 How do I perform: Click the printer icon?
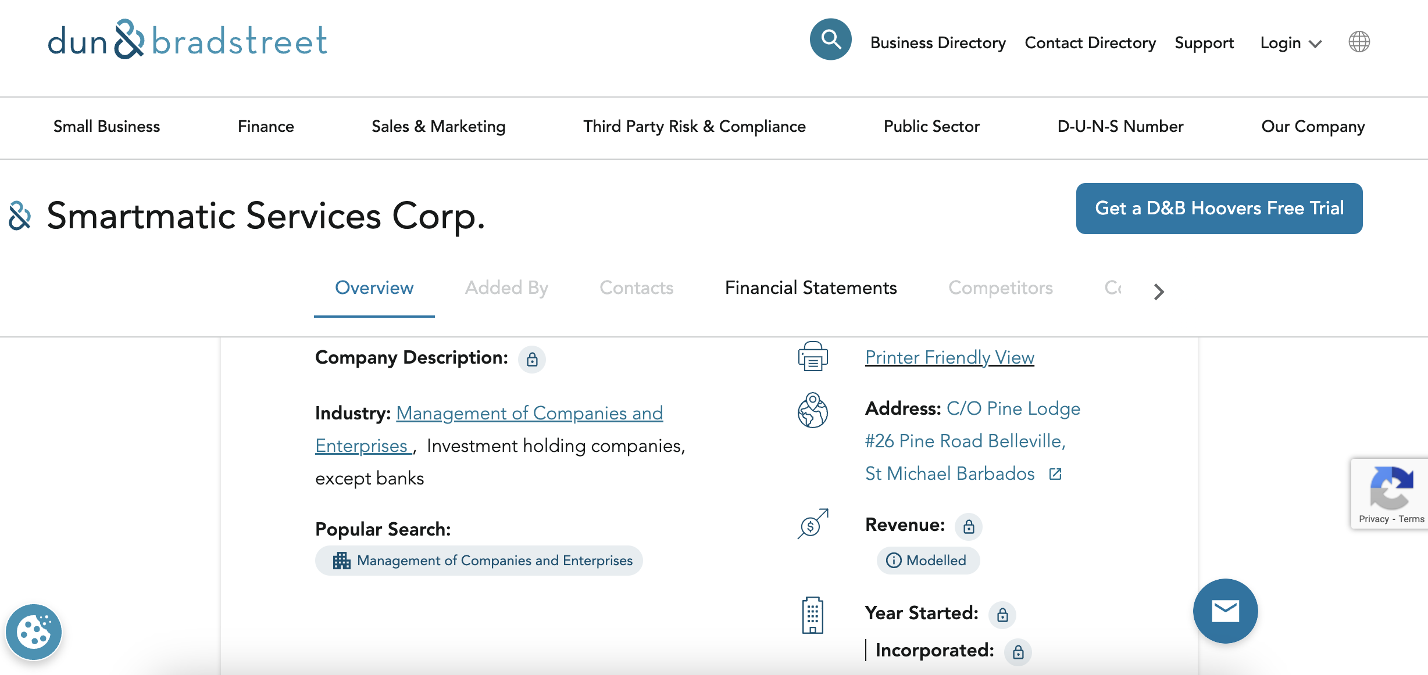tap(813, 356)
